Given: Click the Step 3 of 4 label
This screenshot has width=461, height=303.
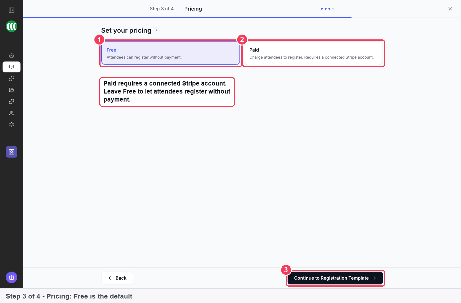Looking at the screenshot, I should (x=162, y=9).
